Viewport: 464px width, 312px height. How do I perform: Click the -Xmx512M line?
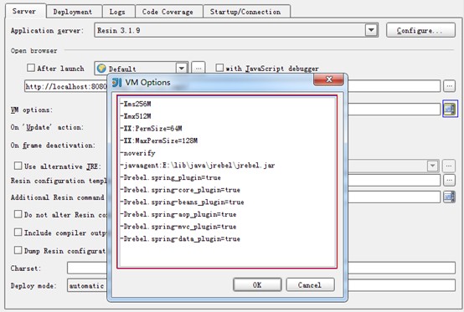point(136,116)
